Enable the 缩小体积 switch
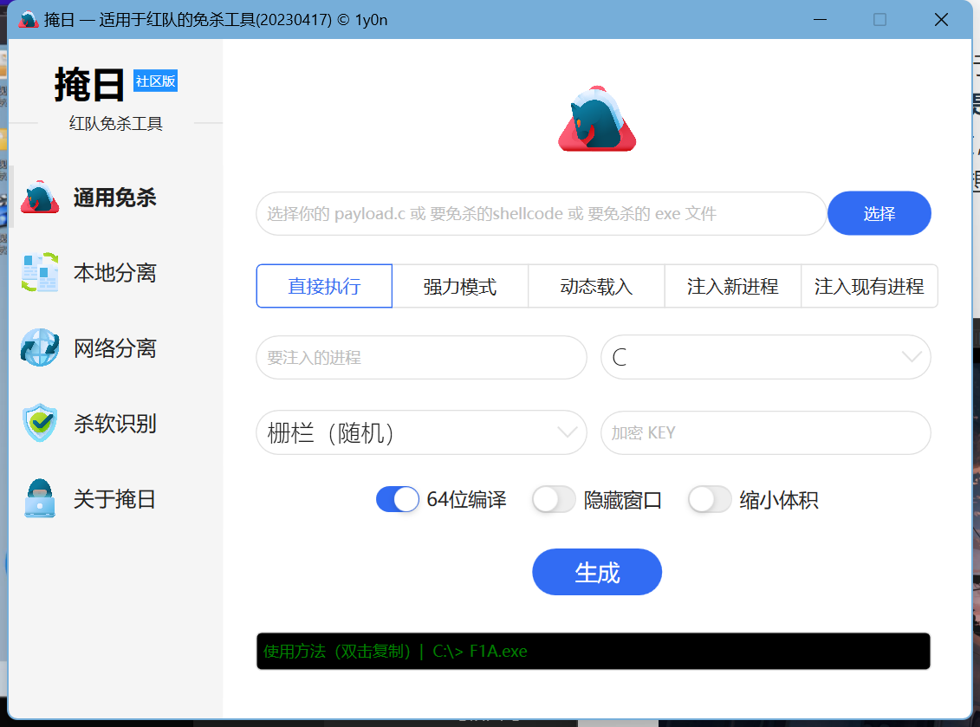The image size is (980, 727). (x=710, y=499)
